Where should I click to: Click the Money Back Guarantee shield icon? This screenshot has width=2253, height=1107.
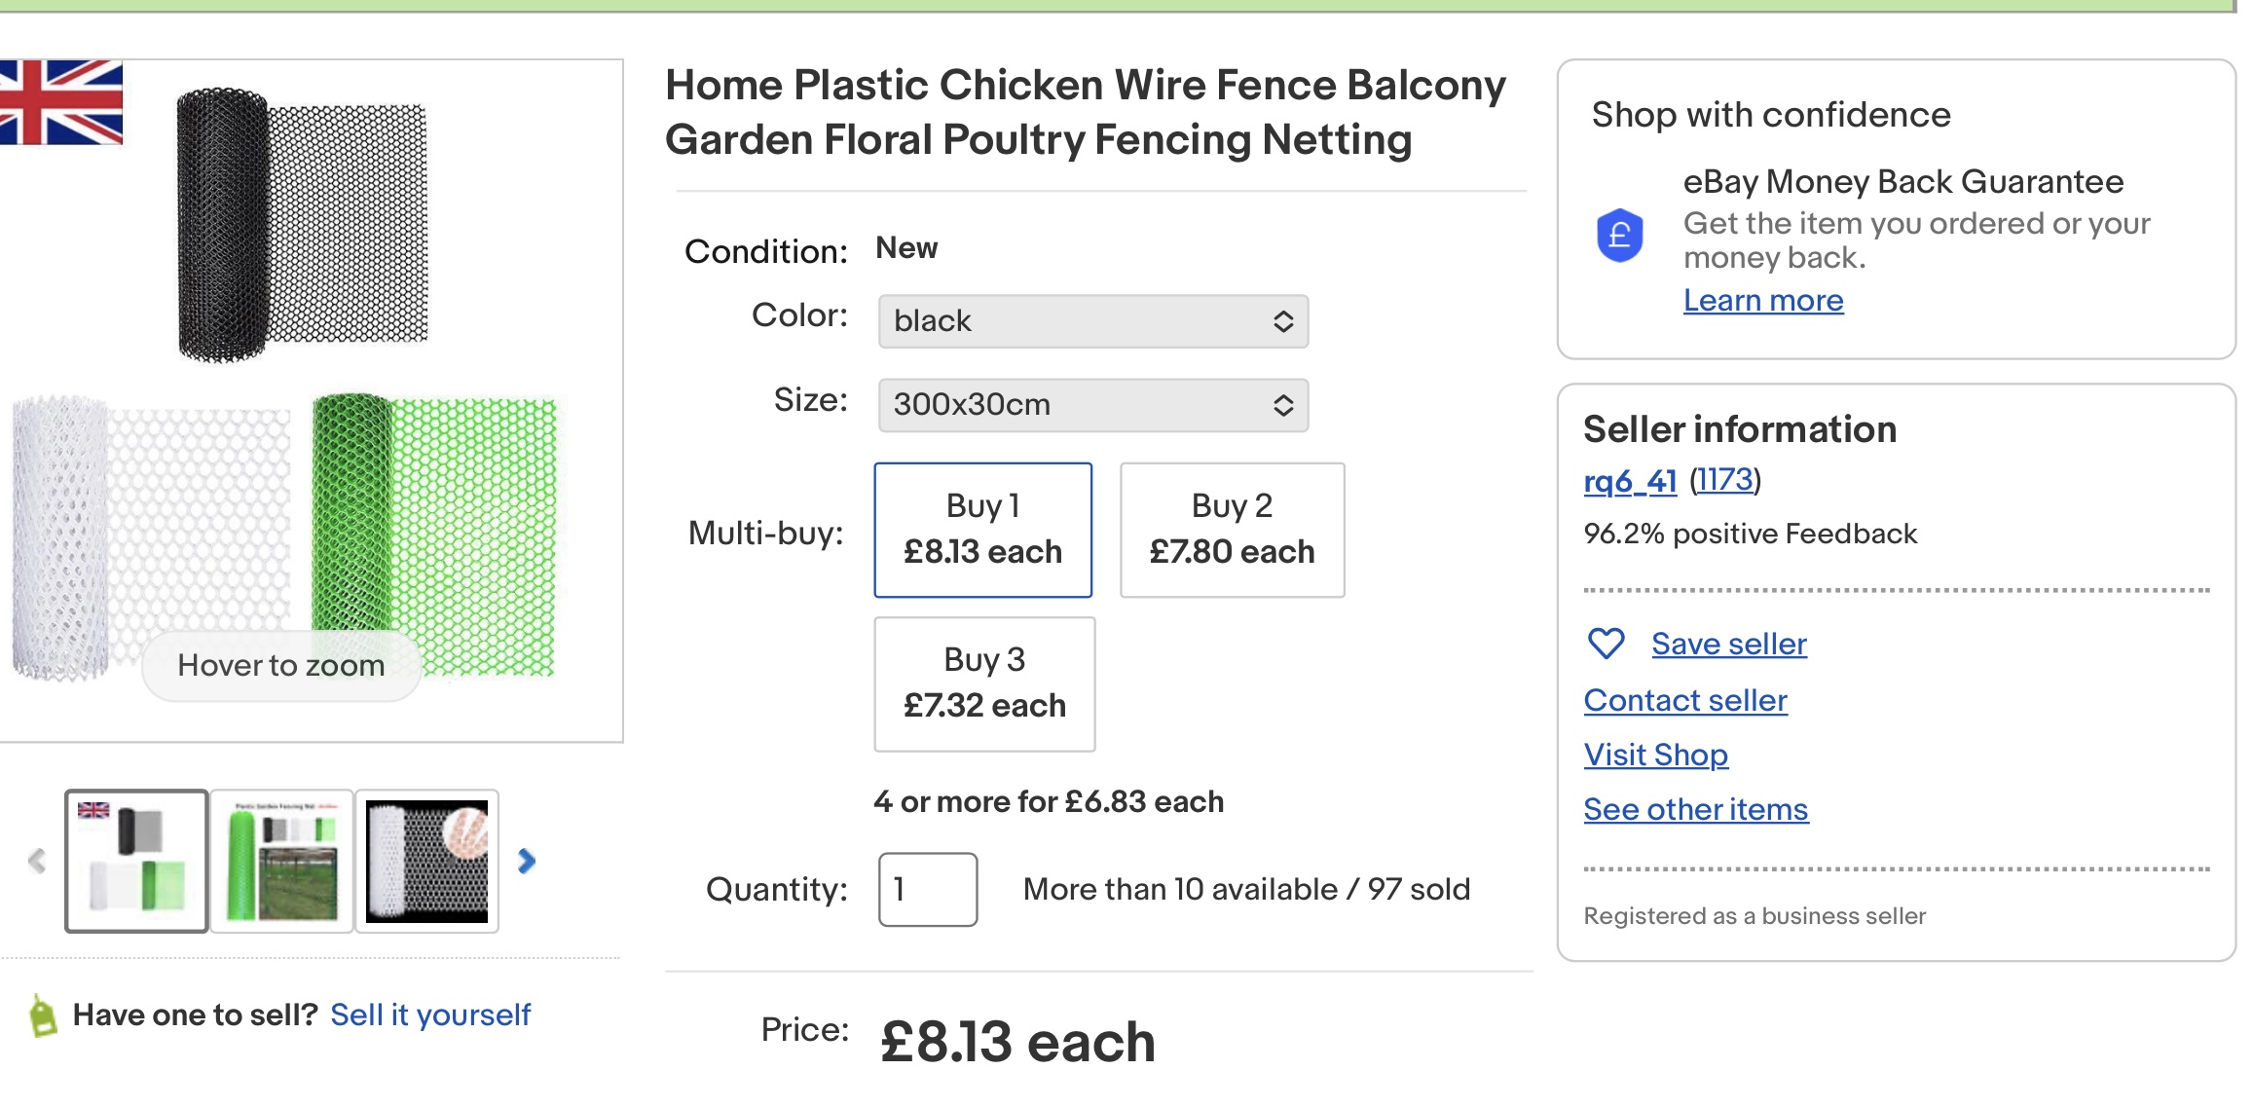(x=1619, y=236)
